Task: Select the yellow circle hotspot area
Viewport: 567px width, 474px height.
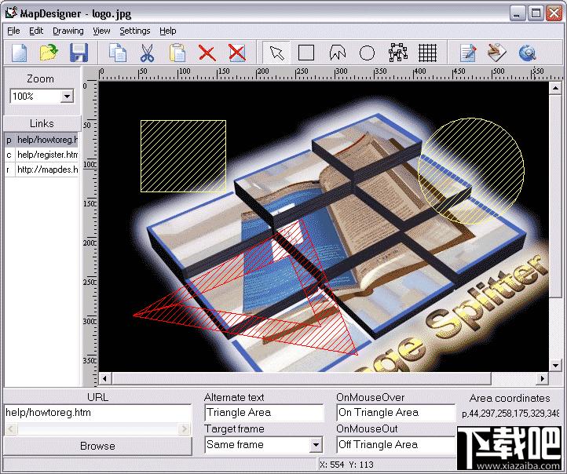Action: click(x=471, y=171)
